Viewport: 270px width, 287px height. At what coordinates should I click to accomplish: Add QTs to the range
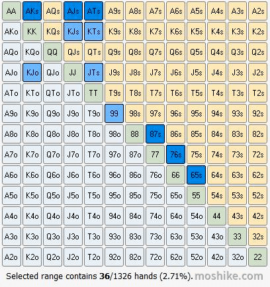click(x=93, y=52)
